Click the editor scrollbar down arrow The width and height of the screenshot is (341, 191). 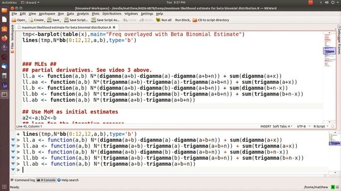coord(329,122)
